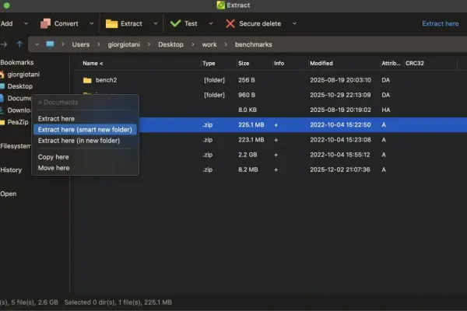Image resolution: width=467 pixels, height=311 pixels.
Task: Go to giorgiotani in breadcrumb
Action: coord(124,44)
